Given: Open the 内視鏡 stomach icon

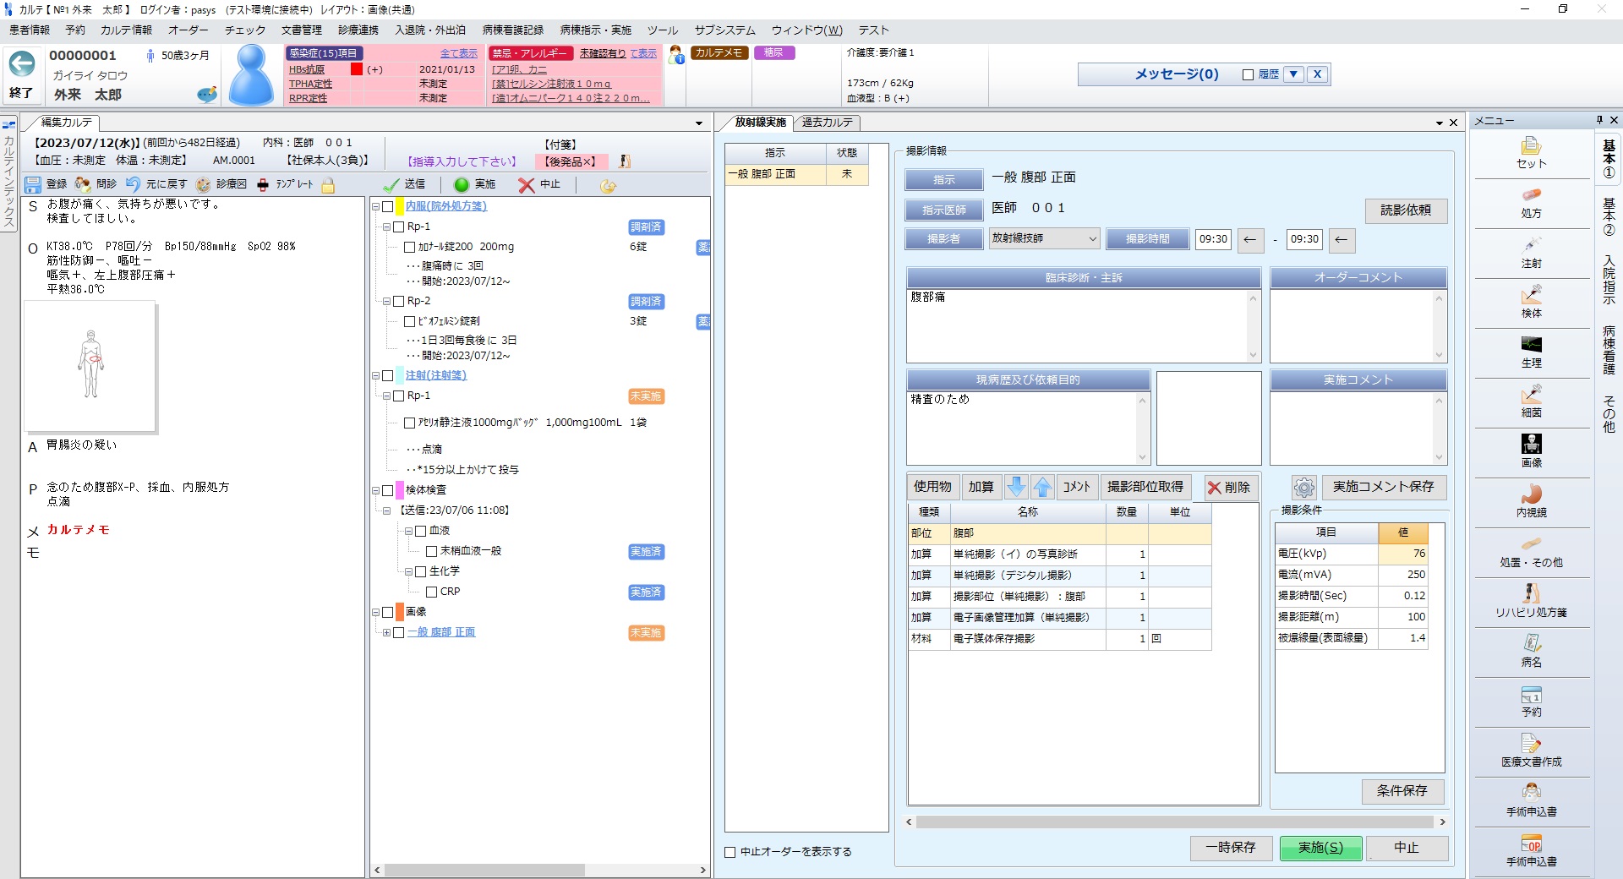Looking at the screenshot, I should [x=1531, y=495].
